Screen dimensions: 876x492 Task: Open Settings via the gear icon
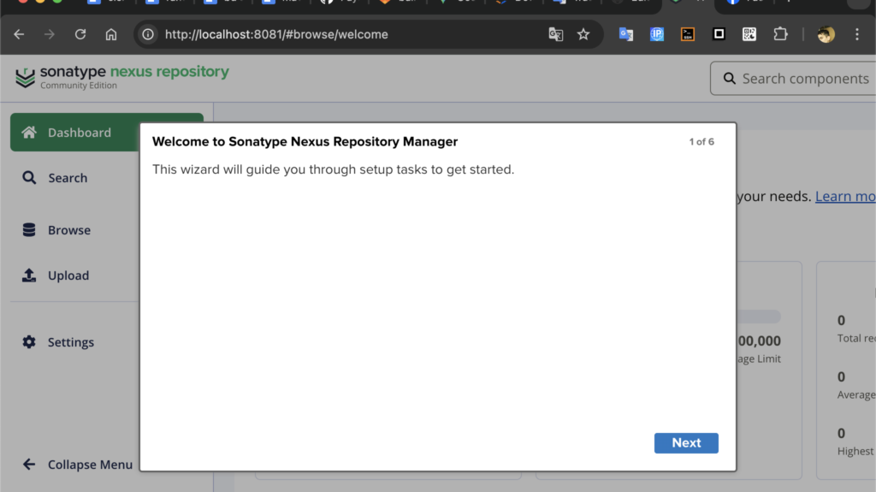click(29, 342)
